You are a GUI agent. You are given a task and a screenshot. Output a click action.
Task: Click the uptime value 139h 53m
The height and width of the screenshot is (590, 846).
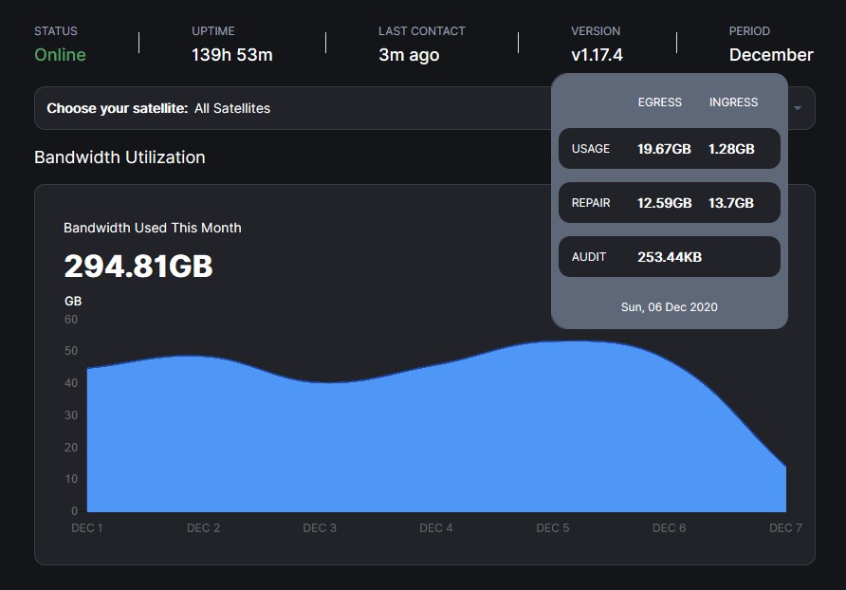click(231, 55)
